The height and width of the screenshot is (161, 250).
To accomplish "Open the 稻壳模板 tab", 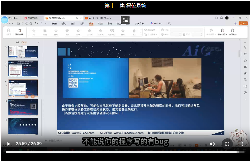I will pyautogui.click(x=32, y=18).
